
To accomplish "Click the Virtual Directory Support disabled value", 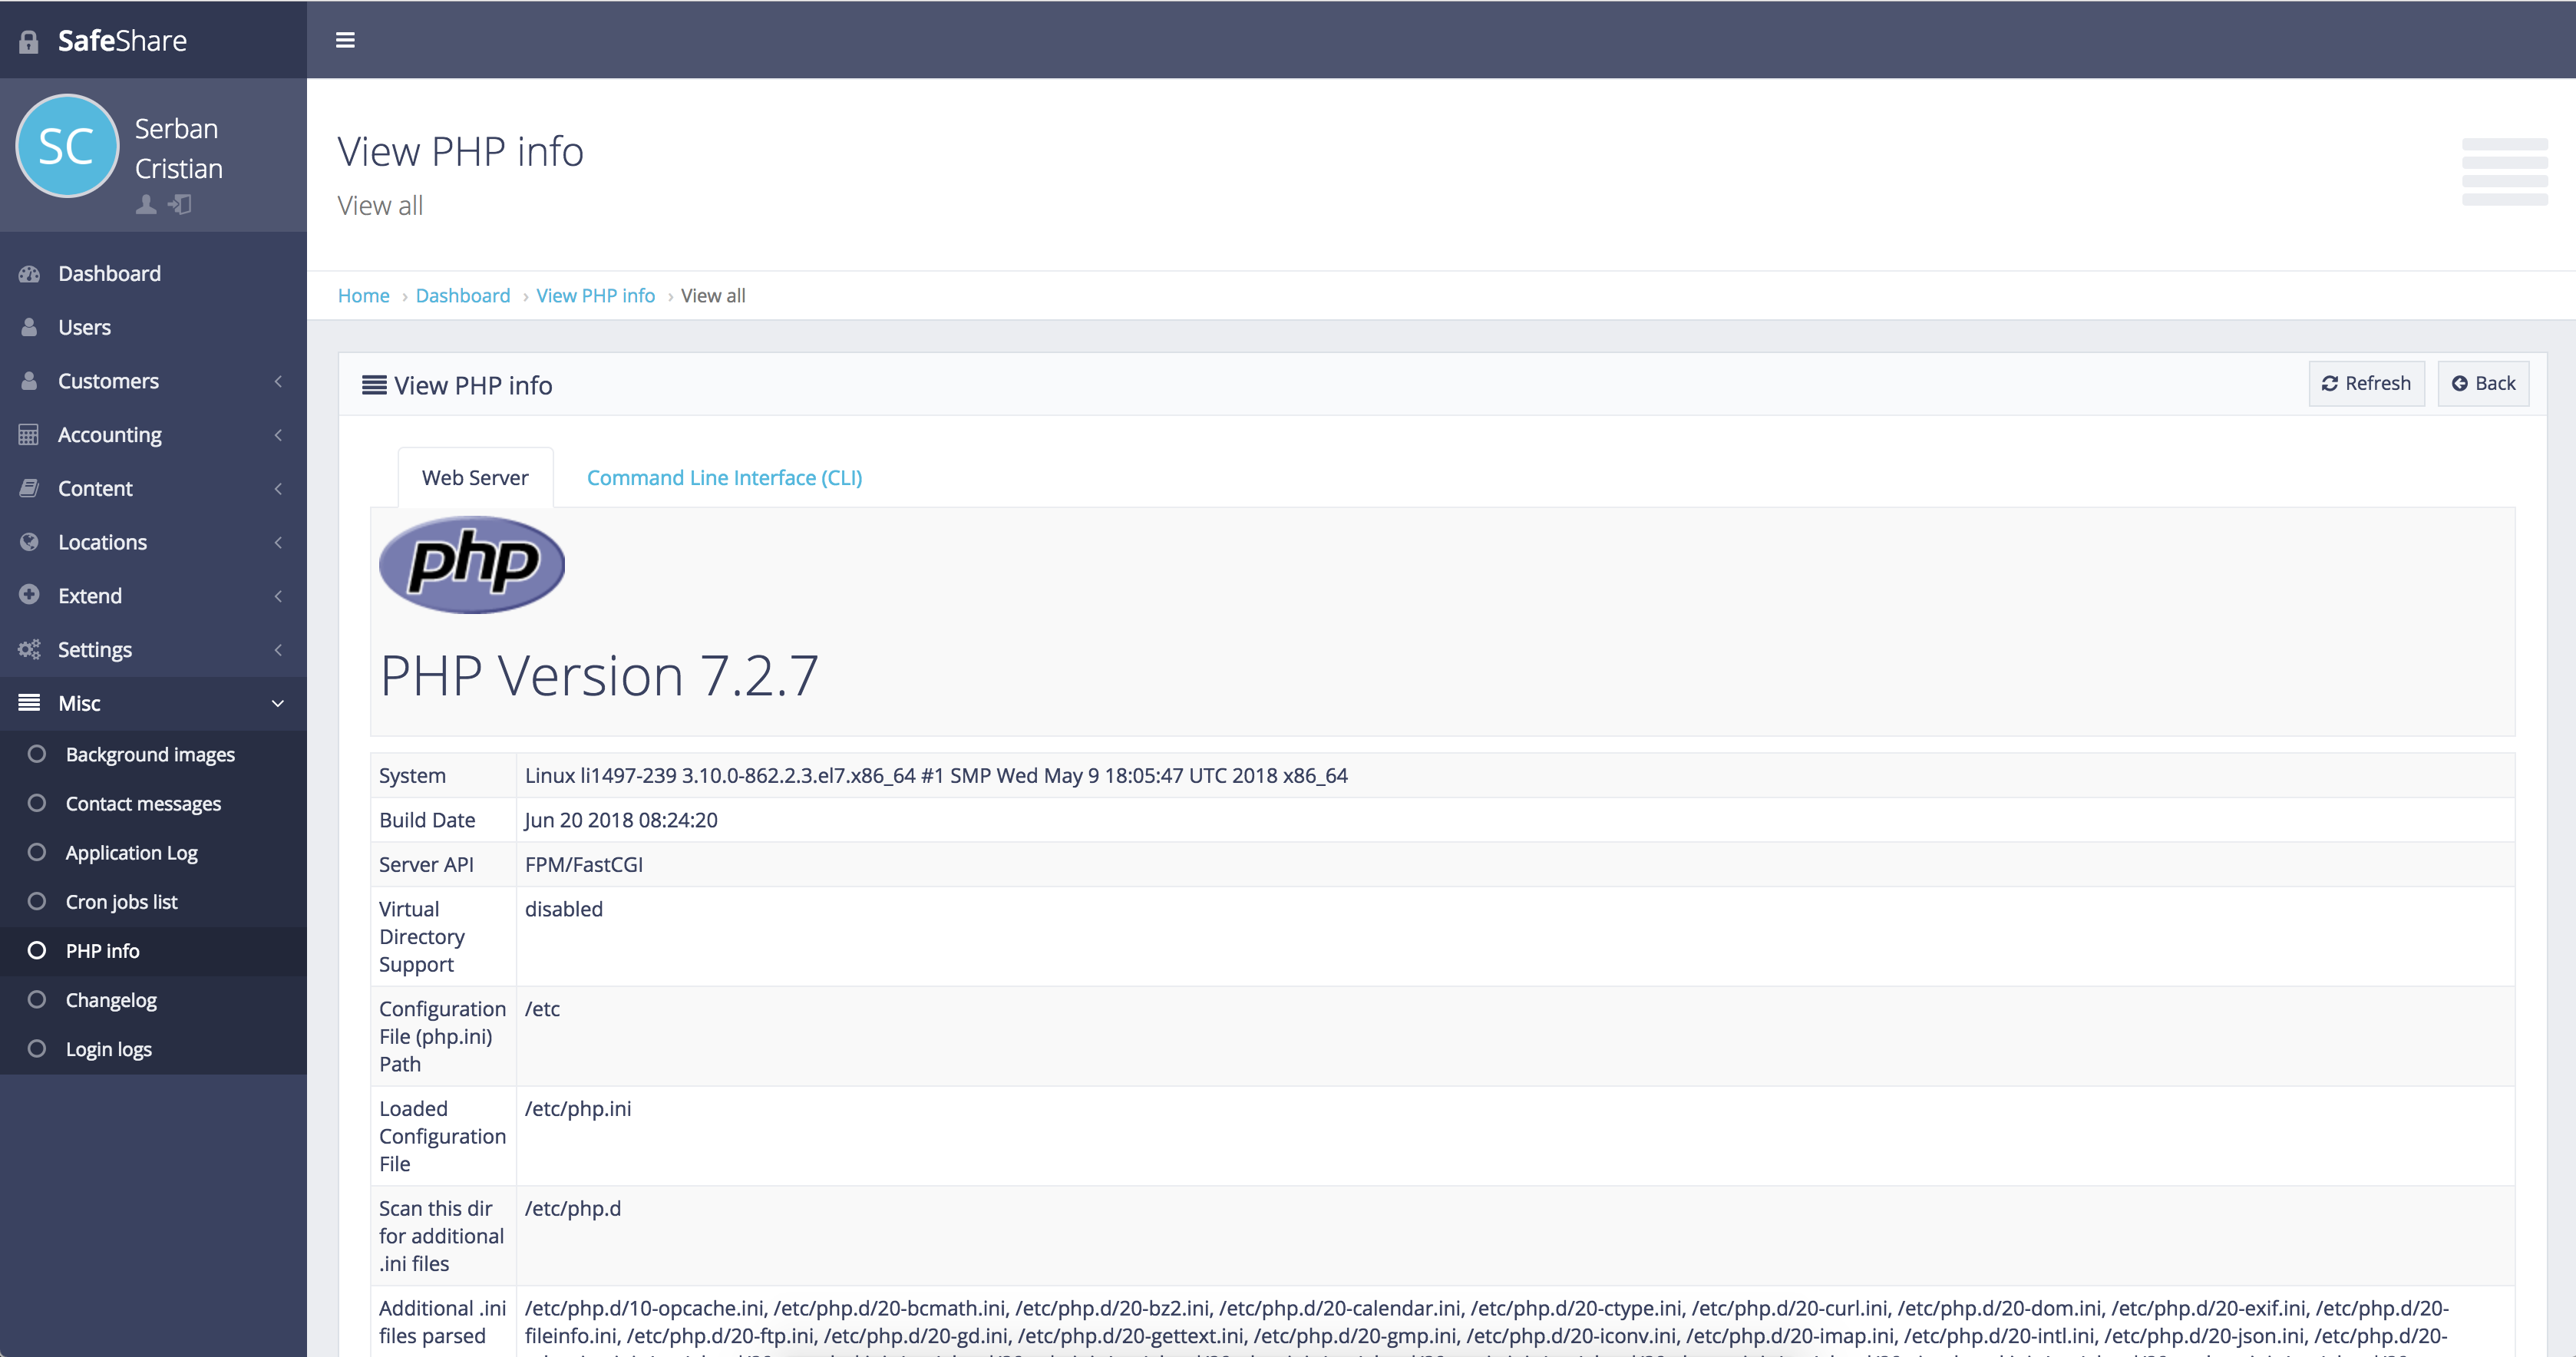I will 564,910.
